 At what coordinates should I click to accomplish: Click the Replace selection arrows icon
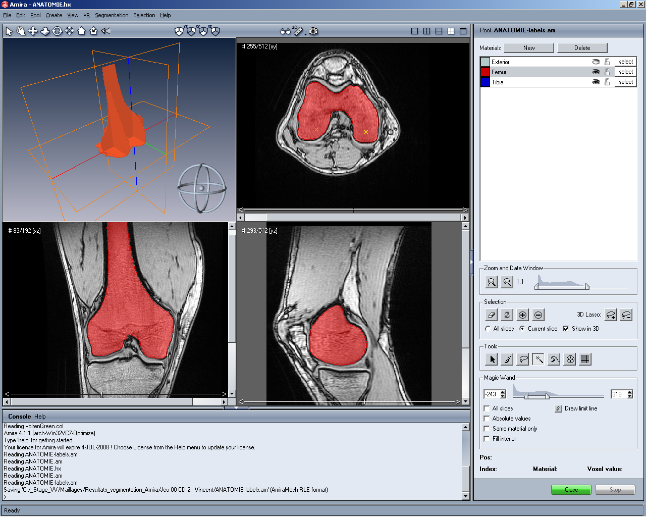point(507,315)
